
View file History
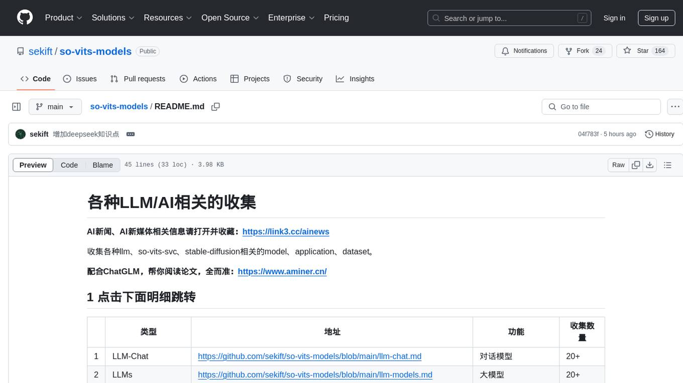[659, 134]
